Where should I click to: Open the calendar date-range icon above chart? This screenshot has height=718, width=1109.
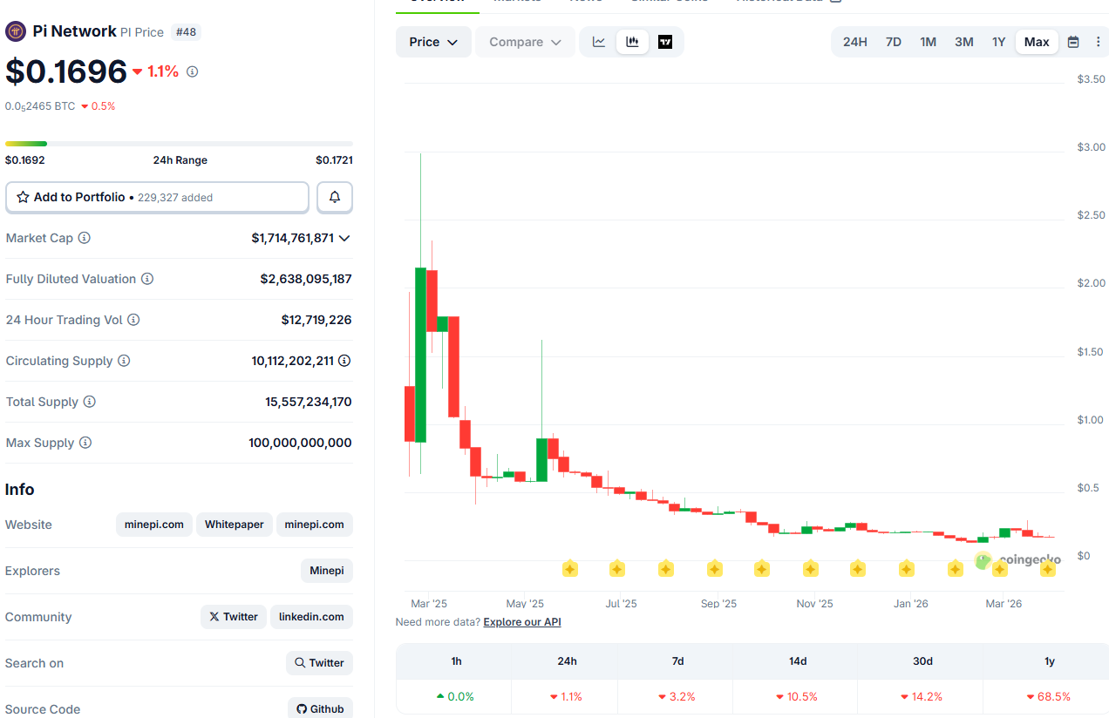1073,41
